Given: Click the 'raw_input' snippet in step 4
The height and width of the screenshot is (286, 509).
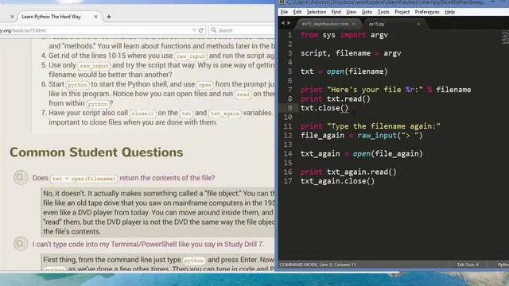Looking at the screenshot, I should click(191, 56).
